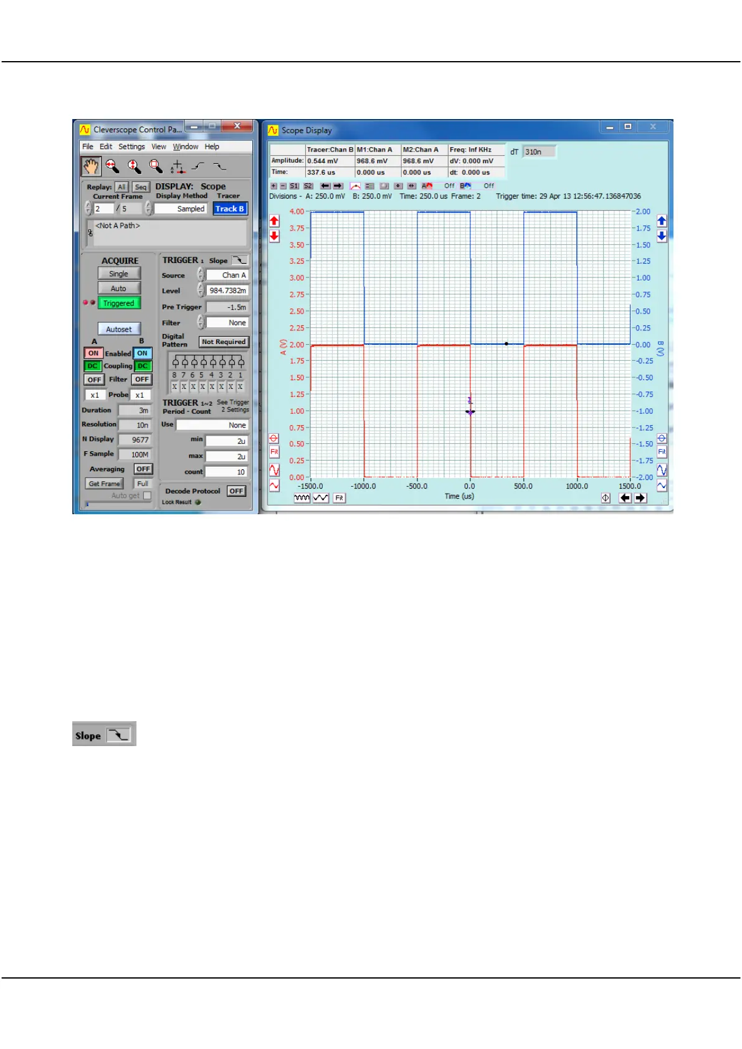Viewport: 742px width, 1049px height.
Task: Open the Window menu
Action: tap(186, 146)
